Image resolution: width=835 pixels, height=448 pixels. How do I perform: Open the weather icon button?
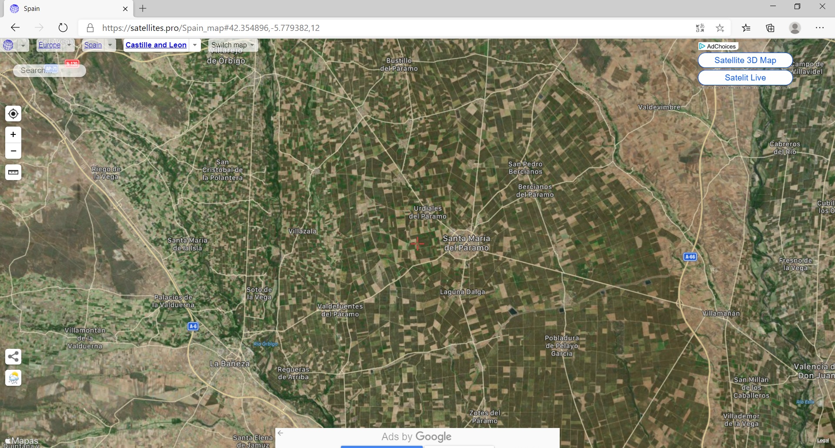click(x=13, y=378)
